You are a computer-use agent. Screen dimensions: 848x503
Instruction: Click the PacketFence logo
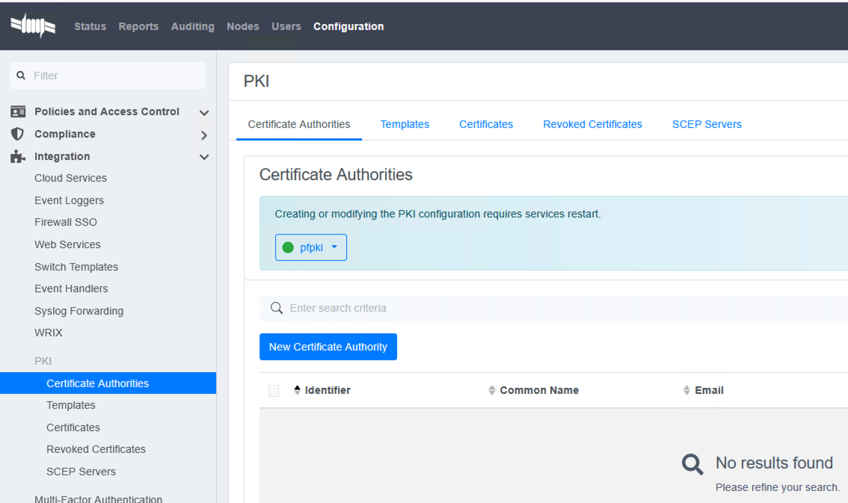click(x=32, y=25)
